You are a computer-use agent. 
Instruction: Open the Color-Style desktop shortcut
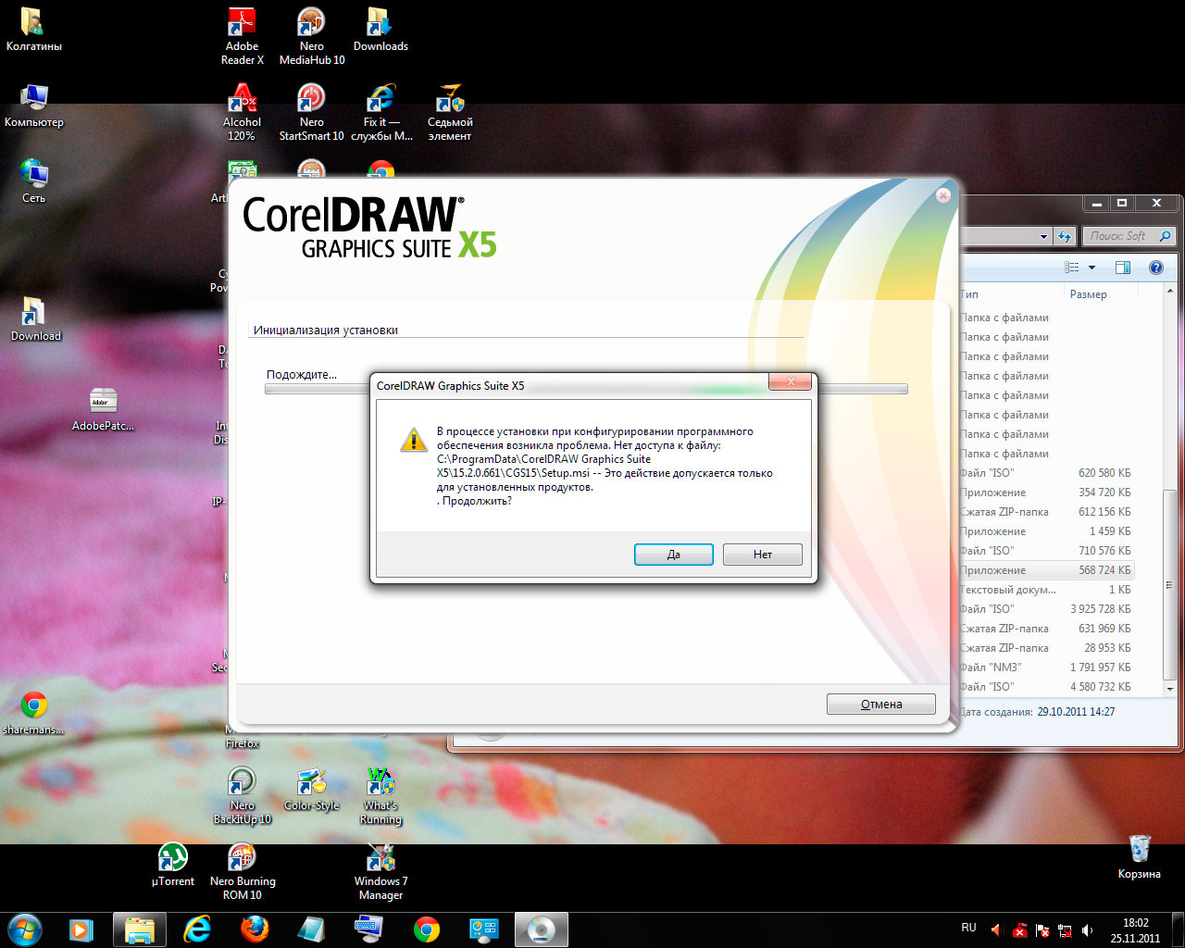coord(312,790)
